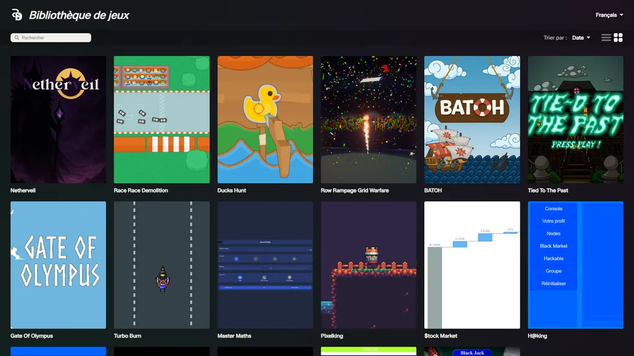This screenshot has width=634, height=356.
Task: Open the Turbo Burn game cover
Action: (x=161, y=265)
